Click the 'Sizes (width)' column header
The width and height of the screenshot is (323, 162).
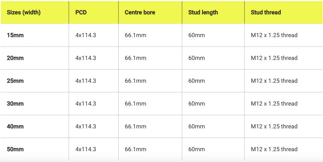click(24, 12)
